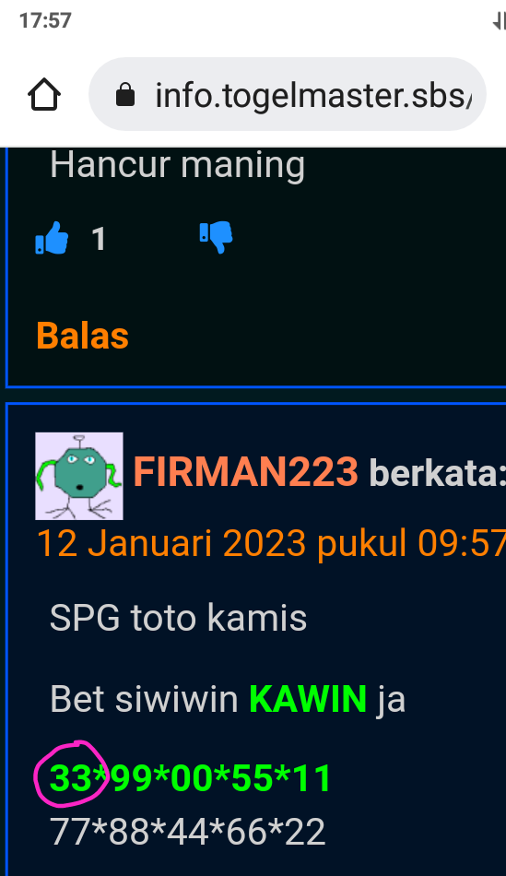Tap the Bet siwiwin text

point(144,699)
